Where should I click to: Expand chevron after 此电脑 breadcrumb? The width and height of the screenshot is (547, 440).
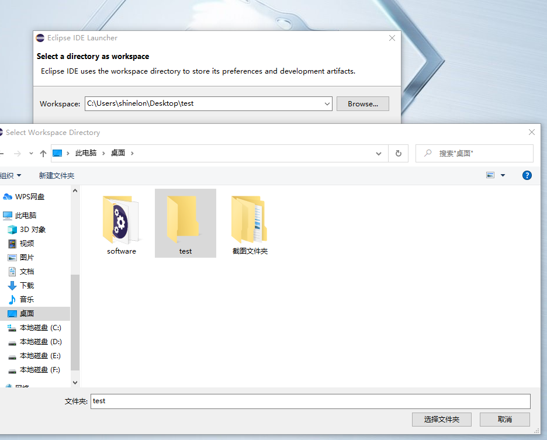pos(103,153)
